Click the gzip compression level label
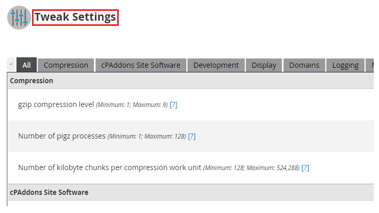Screen dimensions: 379x213 coord(56,104)
